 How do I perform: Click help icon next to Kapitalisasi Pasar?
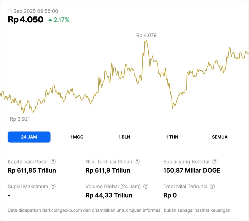pyautogui.click(x=53, y=162)
